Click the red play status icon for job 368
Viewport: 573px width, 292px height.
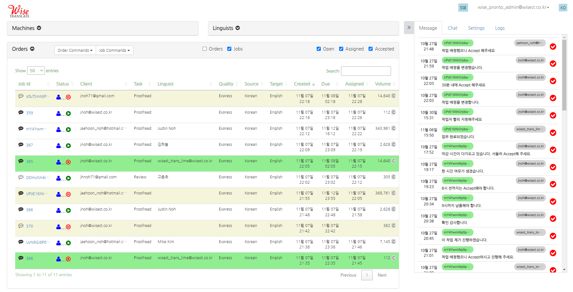pos(68,259)
